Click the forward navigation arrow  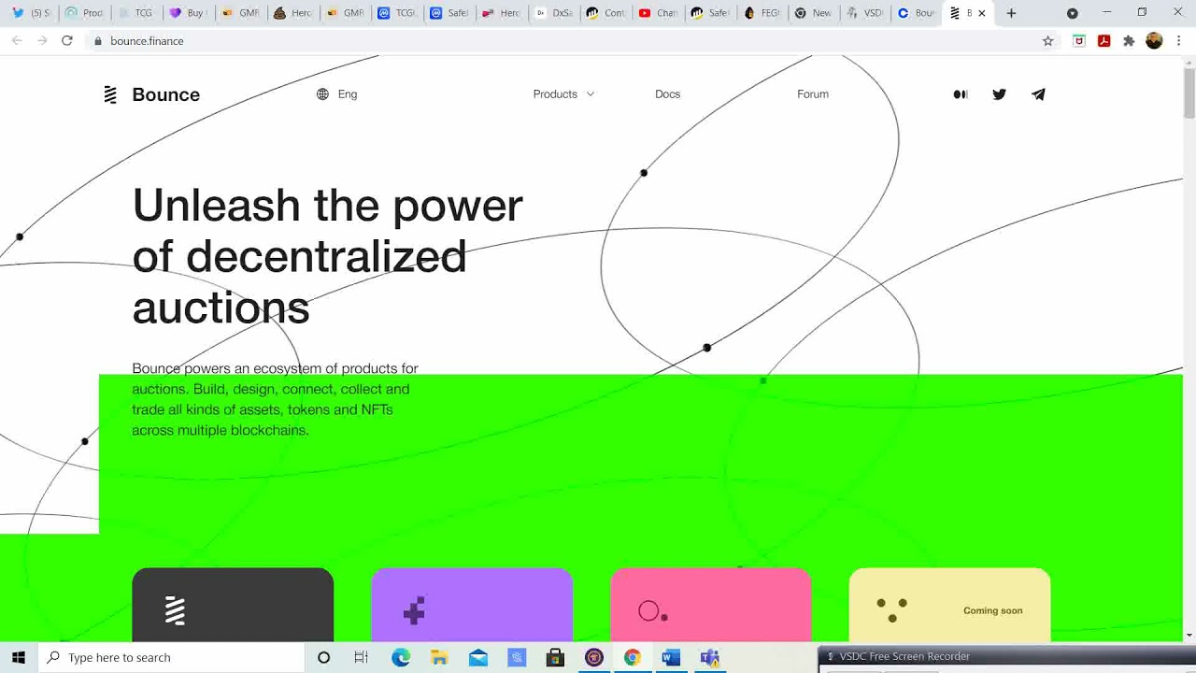click(42, 41)
